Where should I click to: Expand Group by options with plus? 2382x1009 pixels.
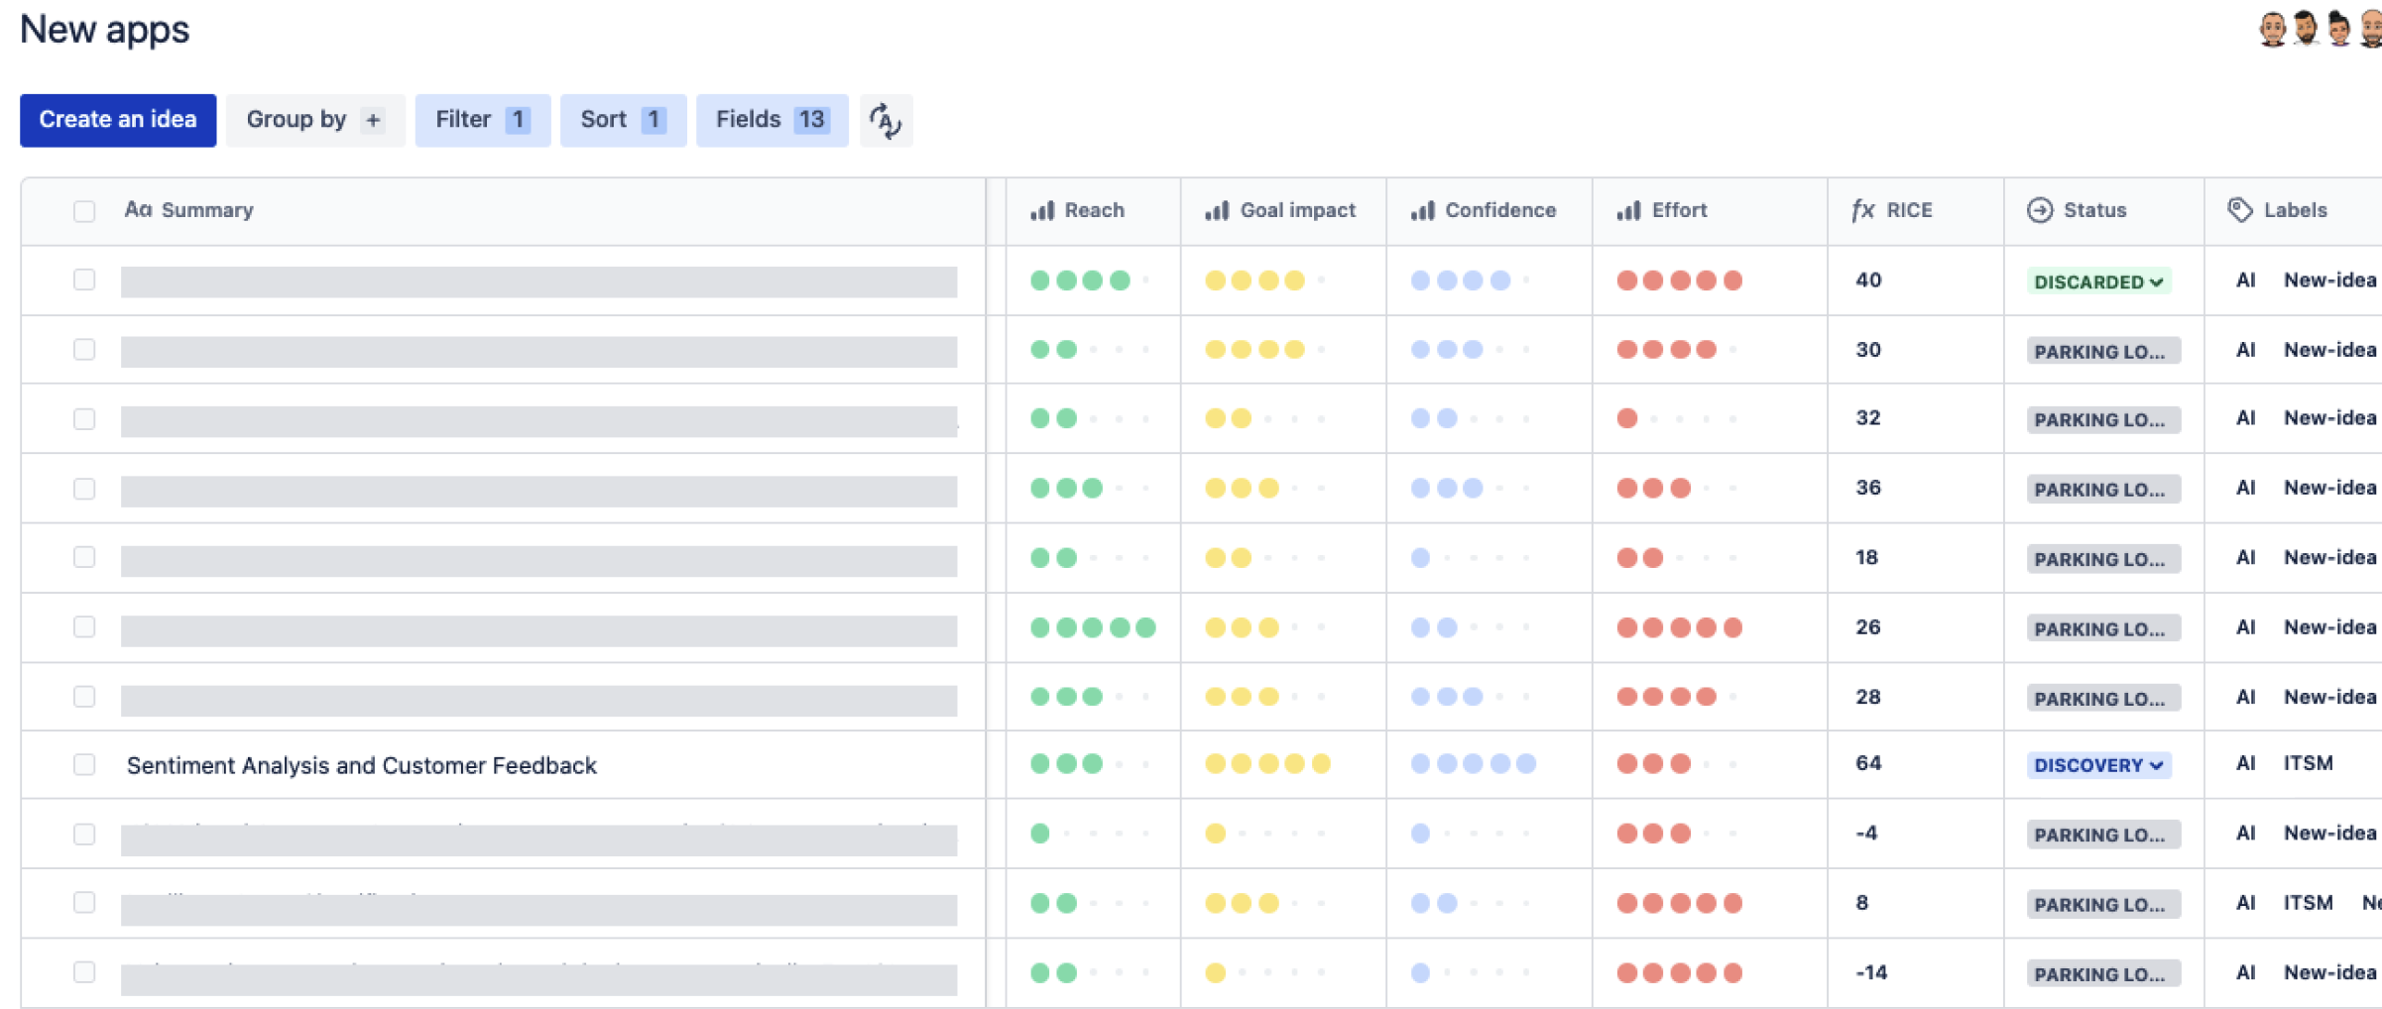[373, 120]
